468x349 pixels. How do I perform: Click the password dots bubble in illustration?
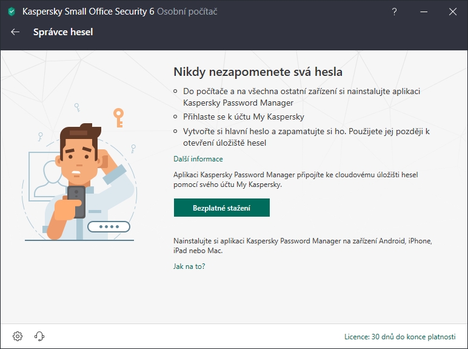tap(109, 227)
